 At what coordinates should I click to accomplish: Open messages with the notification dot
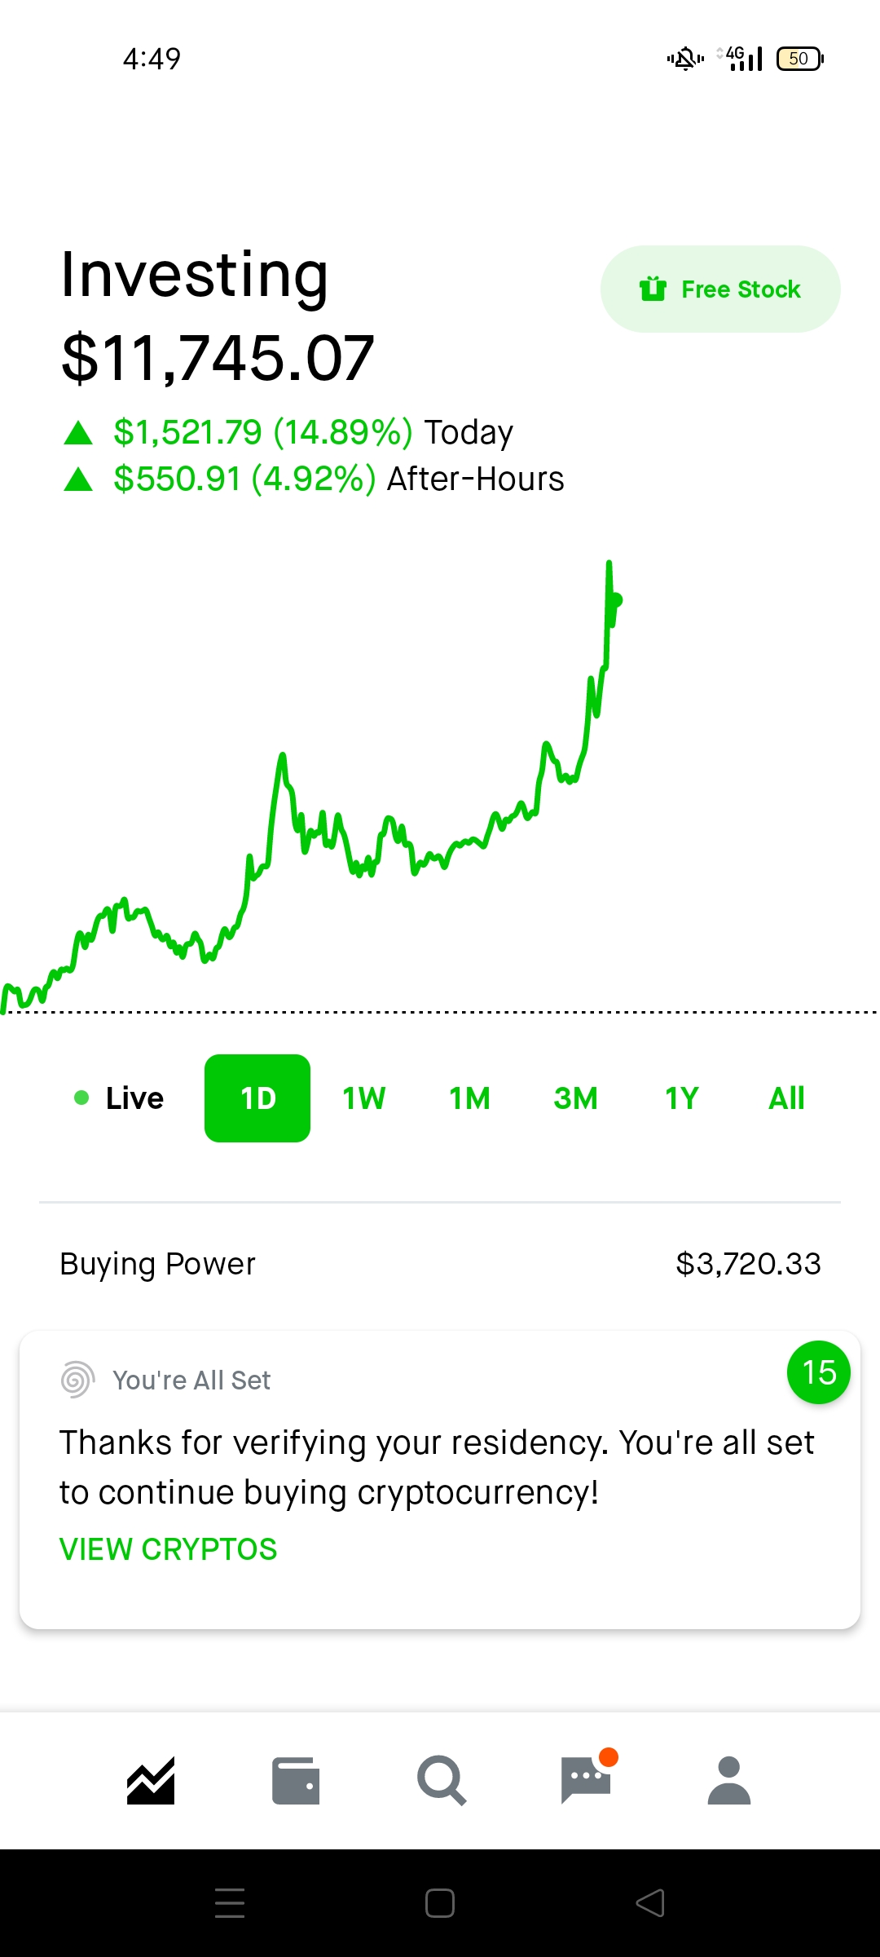[x=586, y=1779]
